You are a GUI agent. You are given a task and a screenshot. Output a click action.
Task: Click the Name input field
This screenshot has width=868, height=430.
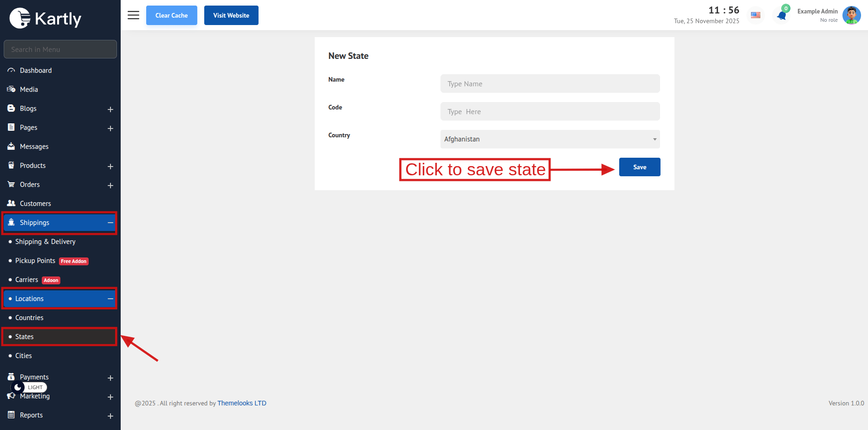pyautogui.click(x=550, y=84)
